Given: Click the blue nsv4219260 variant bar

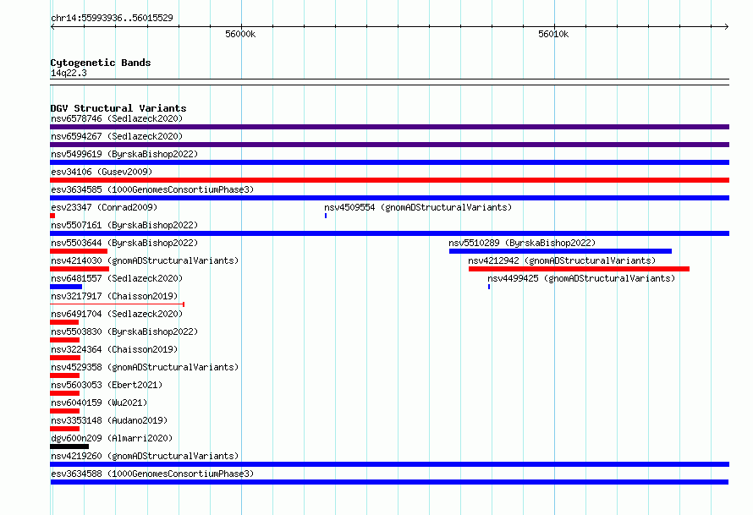Looking at the screenshot, I should pos(389,464).
